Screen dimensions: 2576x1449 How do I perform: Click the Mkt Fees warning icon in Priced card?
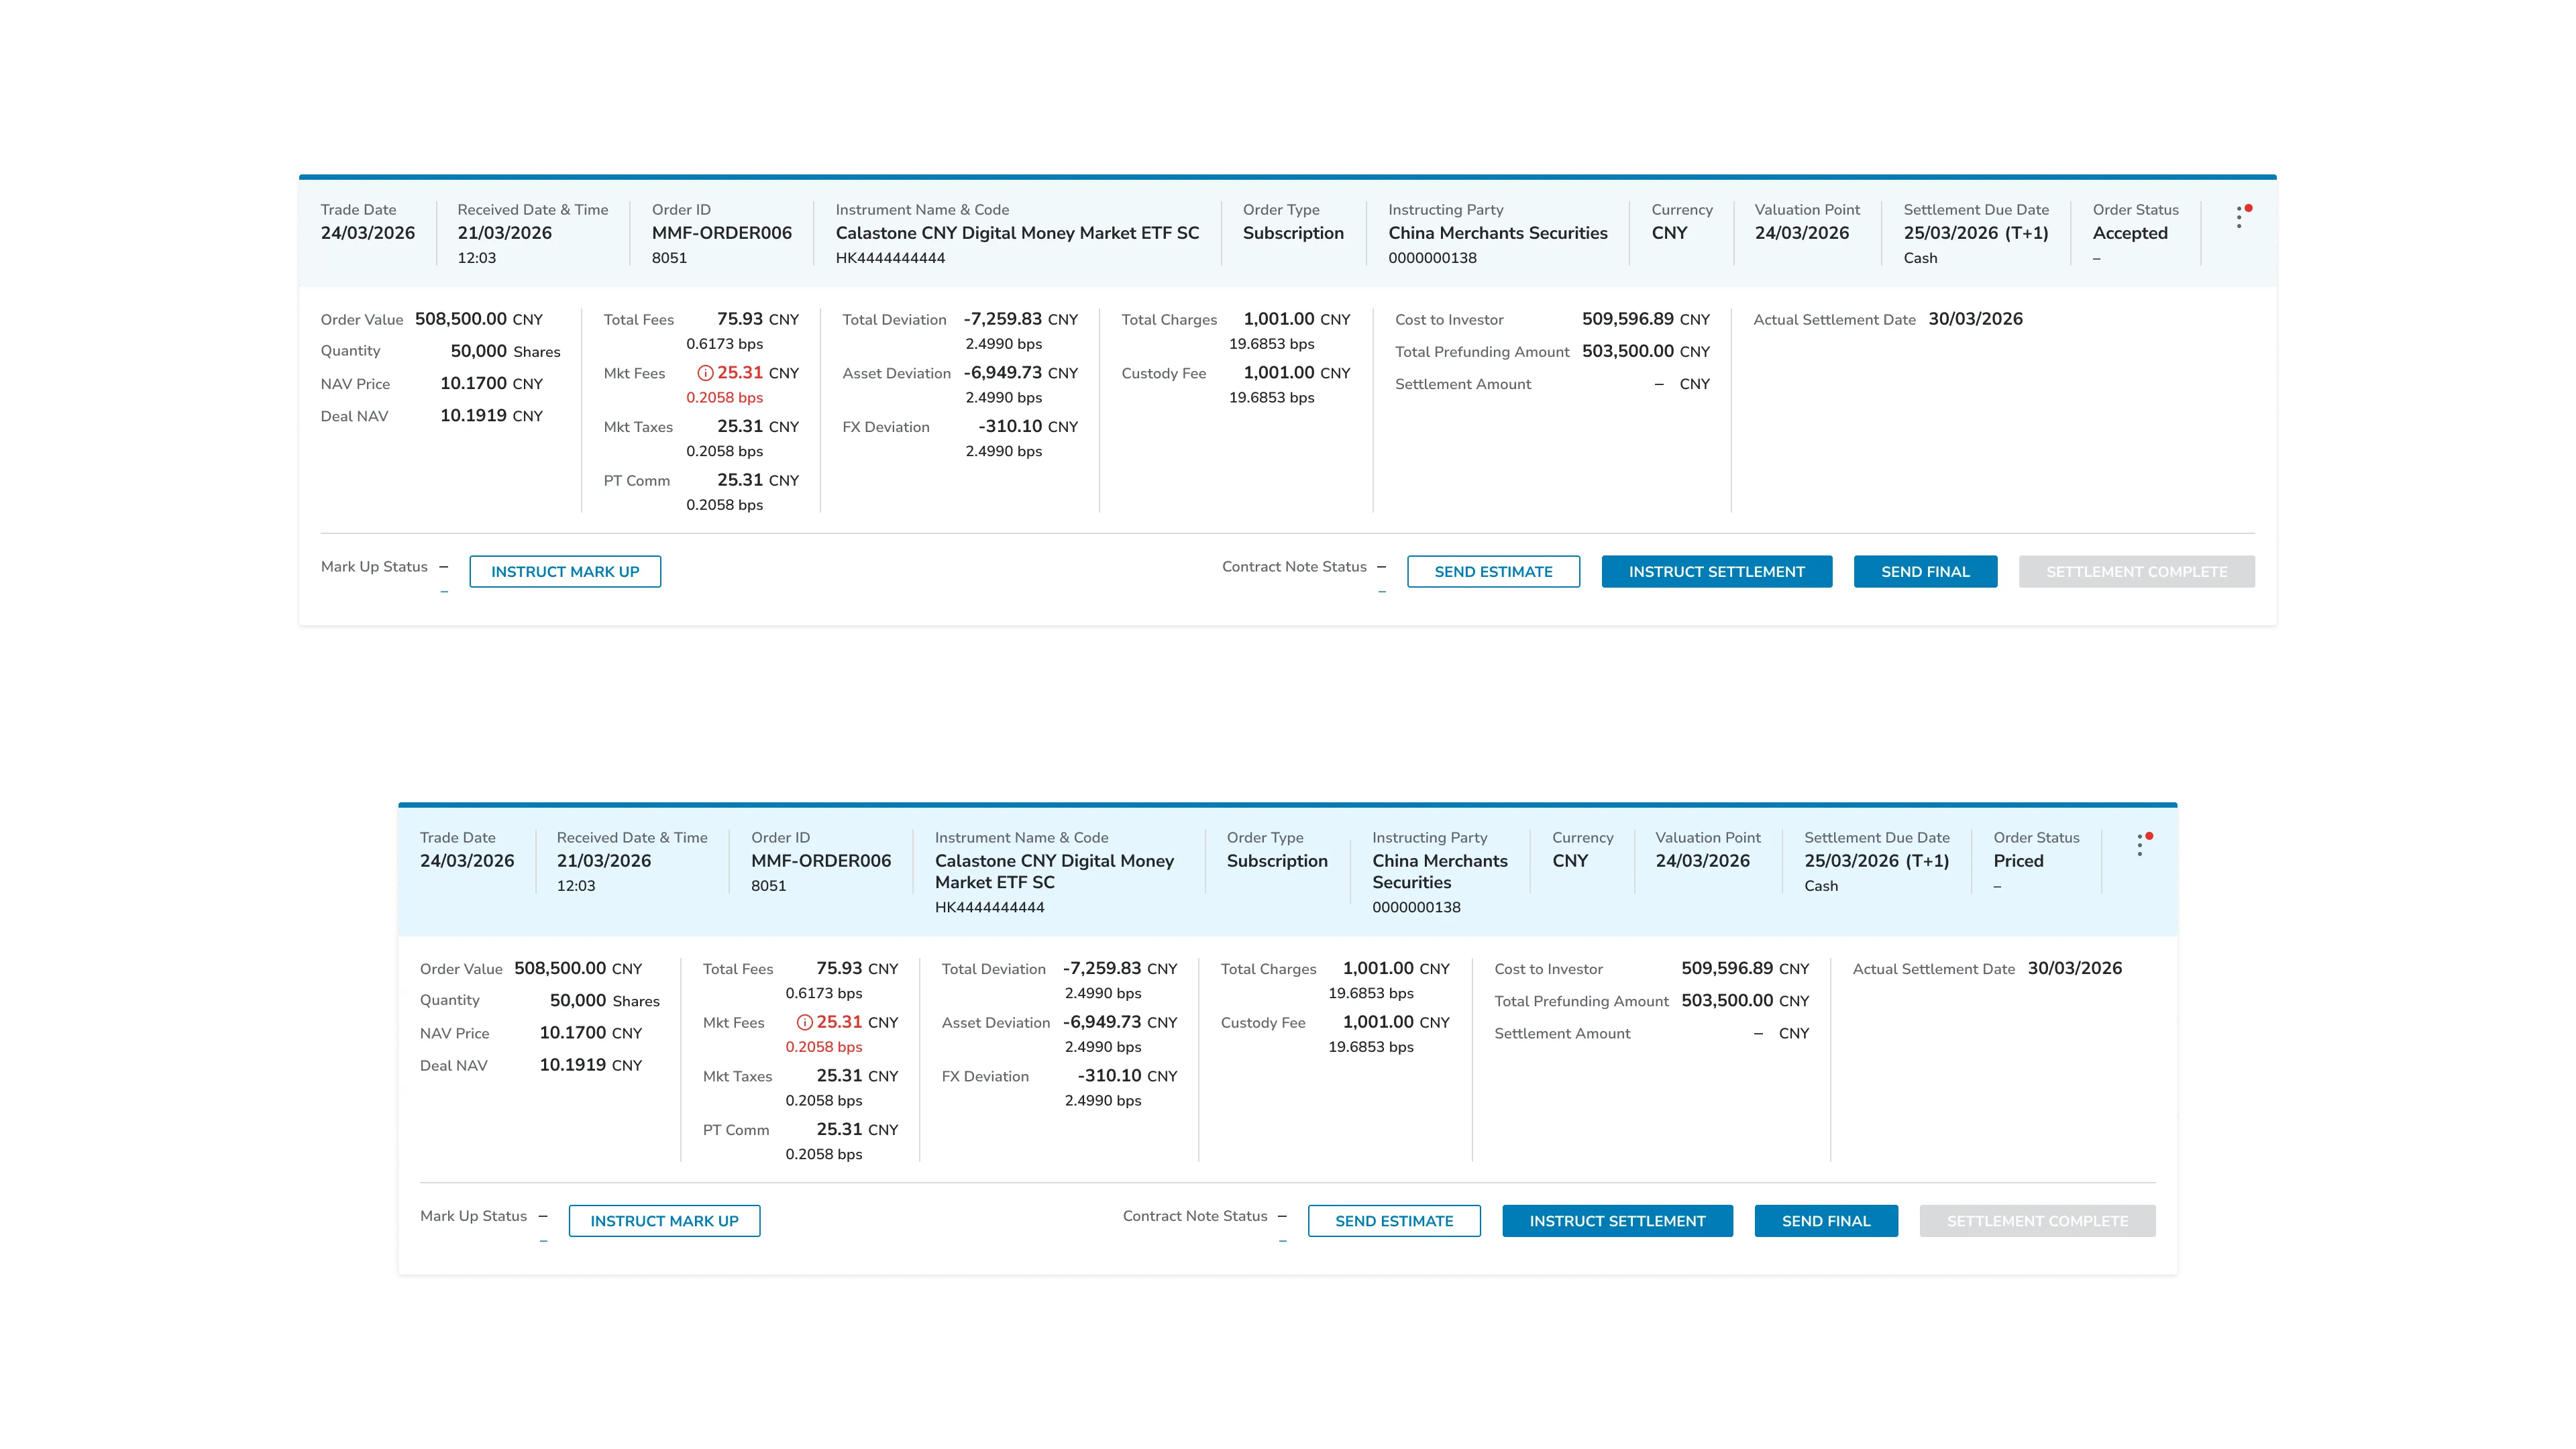point(804,1022)
